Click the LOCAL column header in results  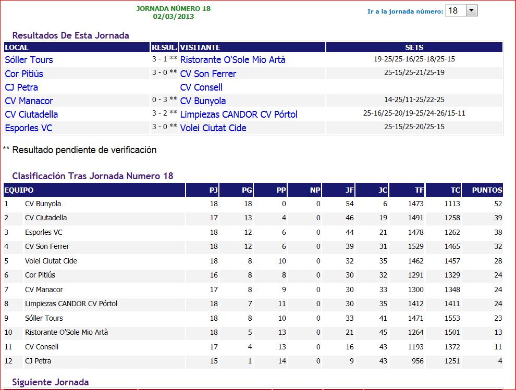point(77,47)
